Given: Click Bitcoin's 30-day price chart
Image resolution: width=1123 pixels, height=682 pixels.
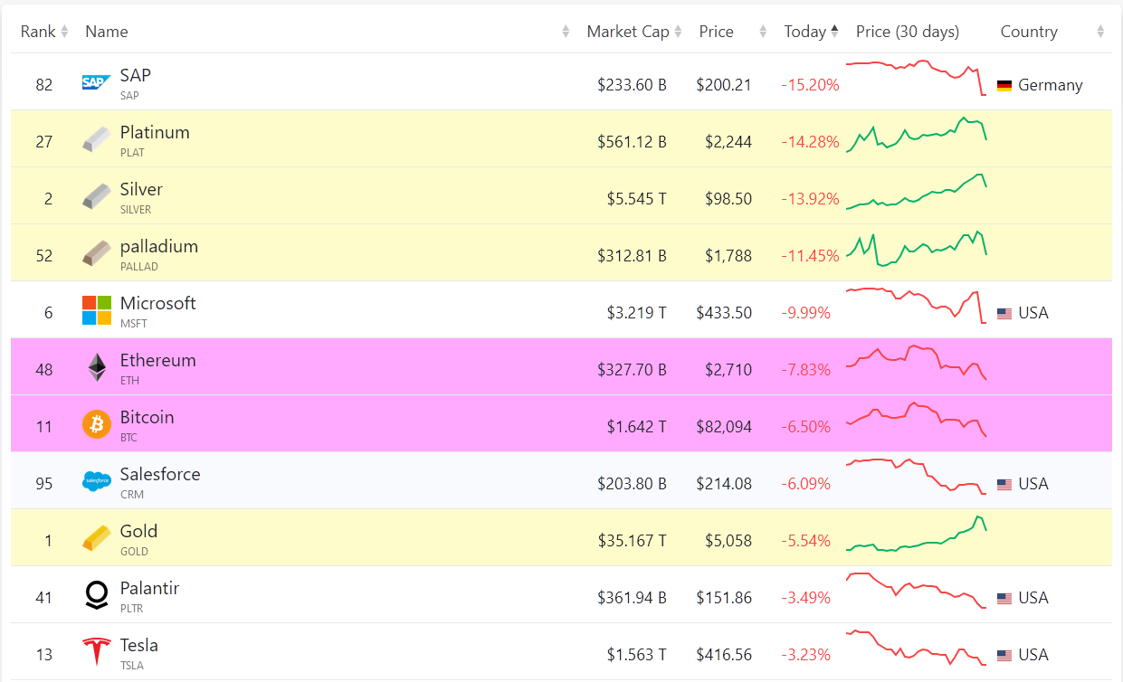Looking at the screenshot, I should pos(916,420).
